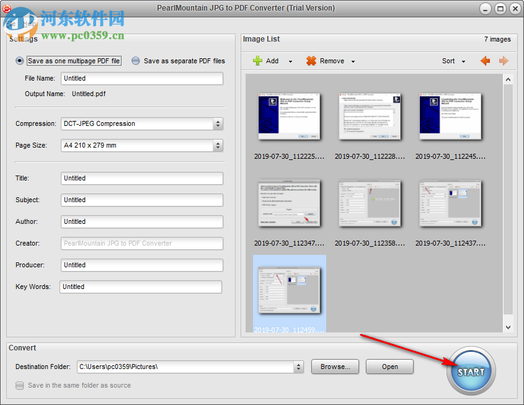Click the application logo in the title bar
Image resolution: width=524 pixels, height=405 pixels.
coord(7,8)
